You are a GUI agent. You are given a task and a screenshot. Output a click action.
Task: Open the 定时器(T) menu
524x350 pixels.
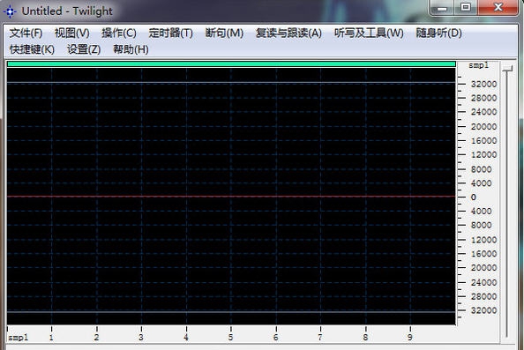pos(170,34)
